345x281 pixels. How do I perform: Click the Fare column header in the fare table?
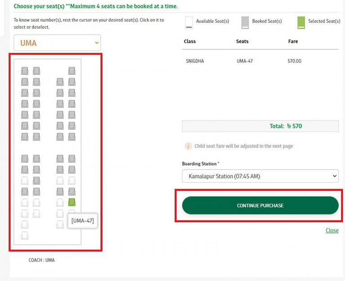[x=293, y=41]
